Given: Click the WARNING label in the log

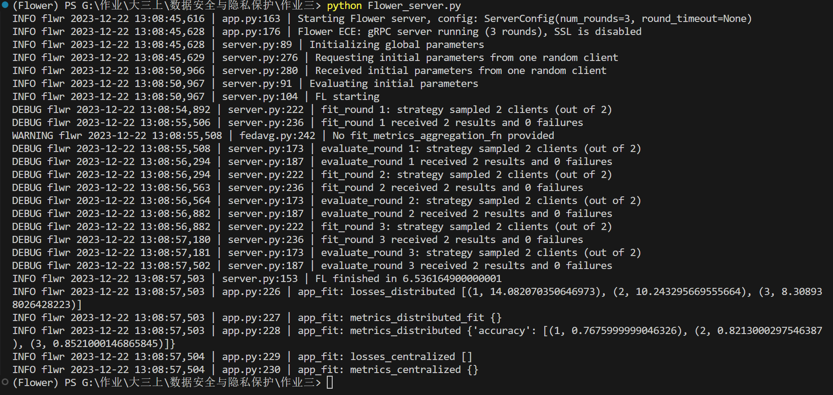Looking at the screenshot, I should click(33, 136).
